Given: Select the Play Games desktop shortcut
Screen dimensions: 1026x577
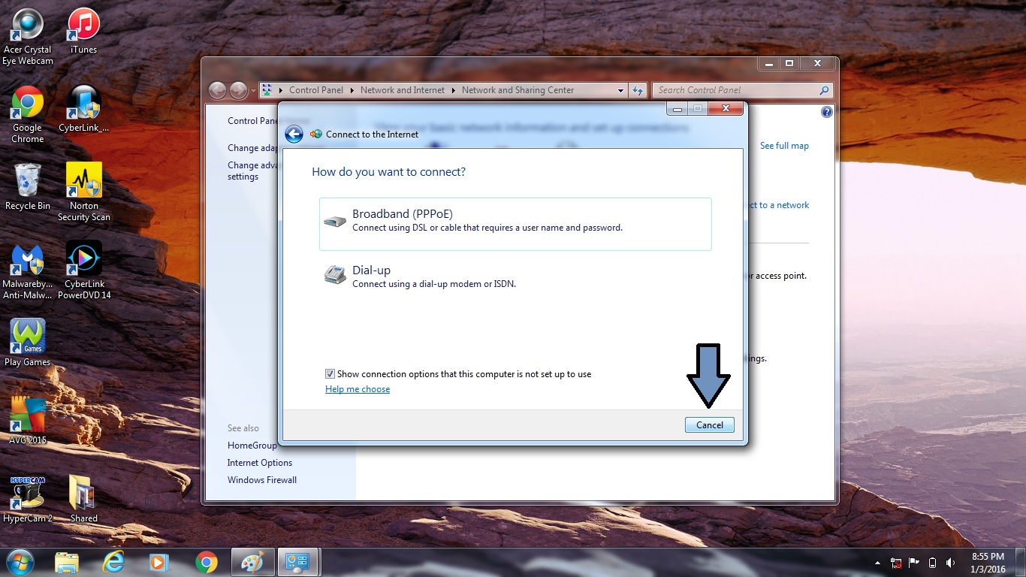Looking at the screenshot, I should point(28,343).
